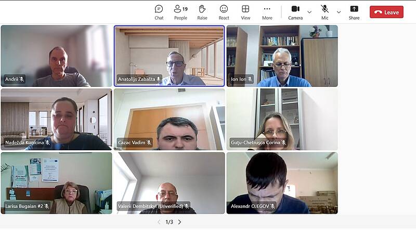This screenshot has width=416, height=234.
Task: Click Alexandr OJEGOV's muted mic icon
Action: point(273,206)
